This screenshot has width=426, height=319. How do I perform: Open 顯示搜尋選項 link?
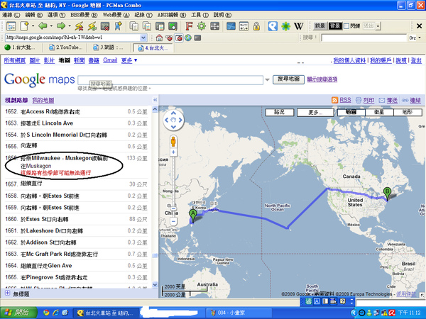point(322,79)
